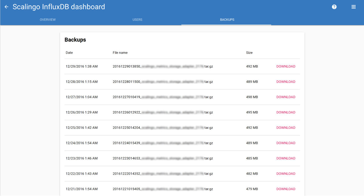
Task: Click file name starting 20161229013850
Action: point(163,67)
